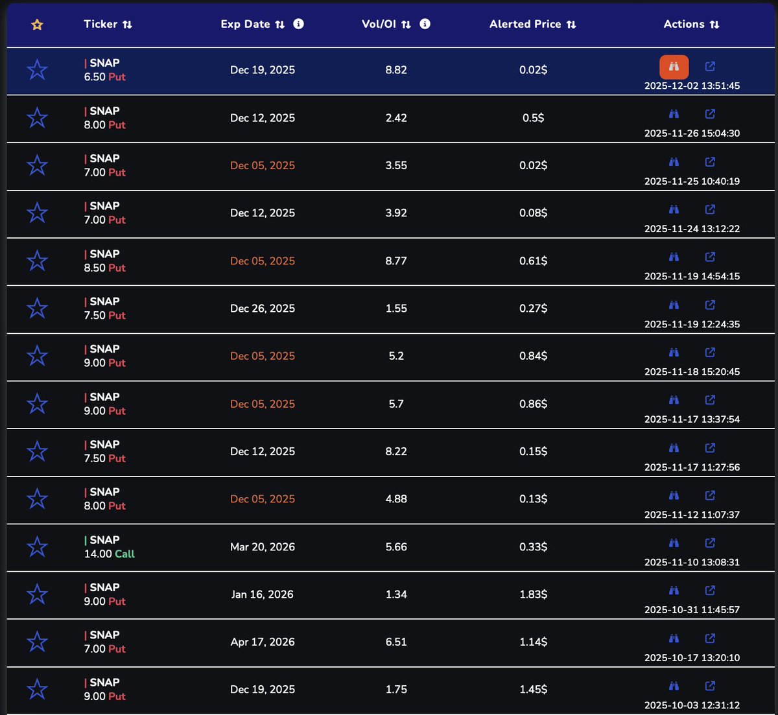Click the alerted price 1.45$

click(x=534, y=689)
